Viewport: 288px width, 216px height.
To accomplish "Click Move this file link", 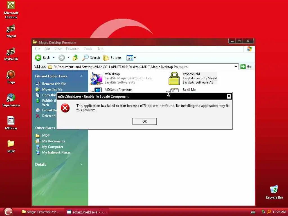I will point(52,89).
